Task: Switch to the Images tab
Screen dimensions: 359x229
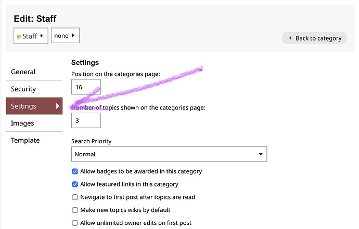Action: (x=34, y=123)
